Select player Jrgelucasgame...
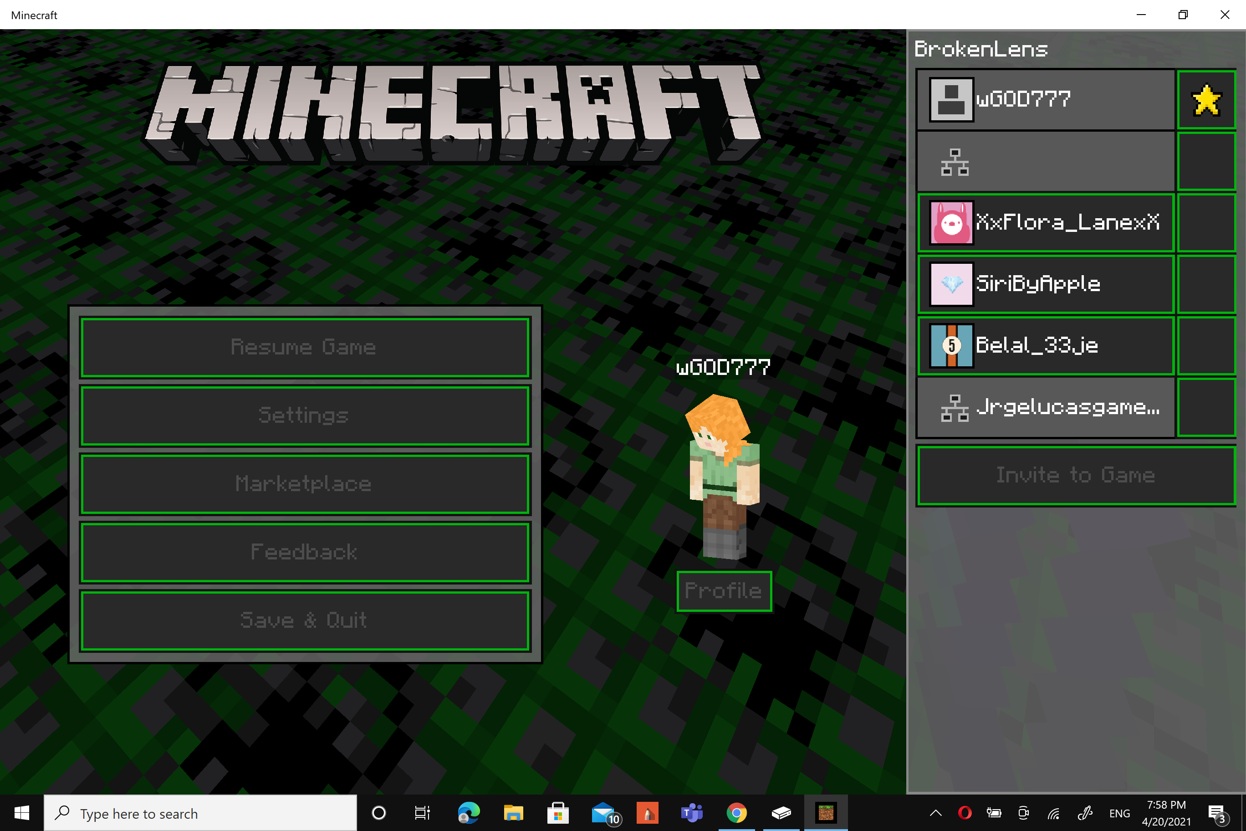The width and height of the screenshot is (1246, 831). coord(1046,407)
